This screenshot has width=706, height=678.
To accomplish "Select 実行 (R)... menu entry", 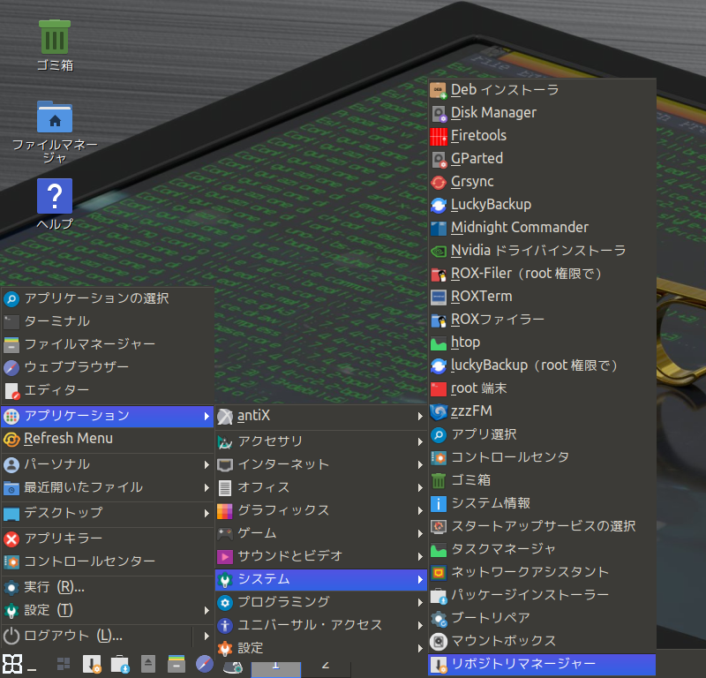I will coord(107,587).
